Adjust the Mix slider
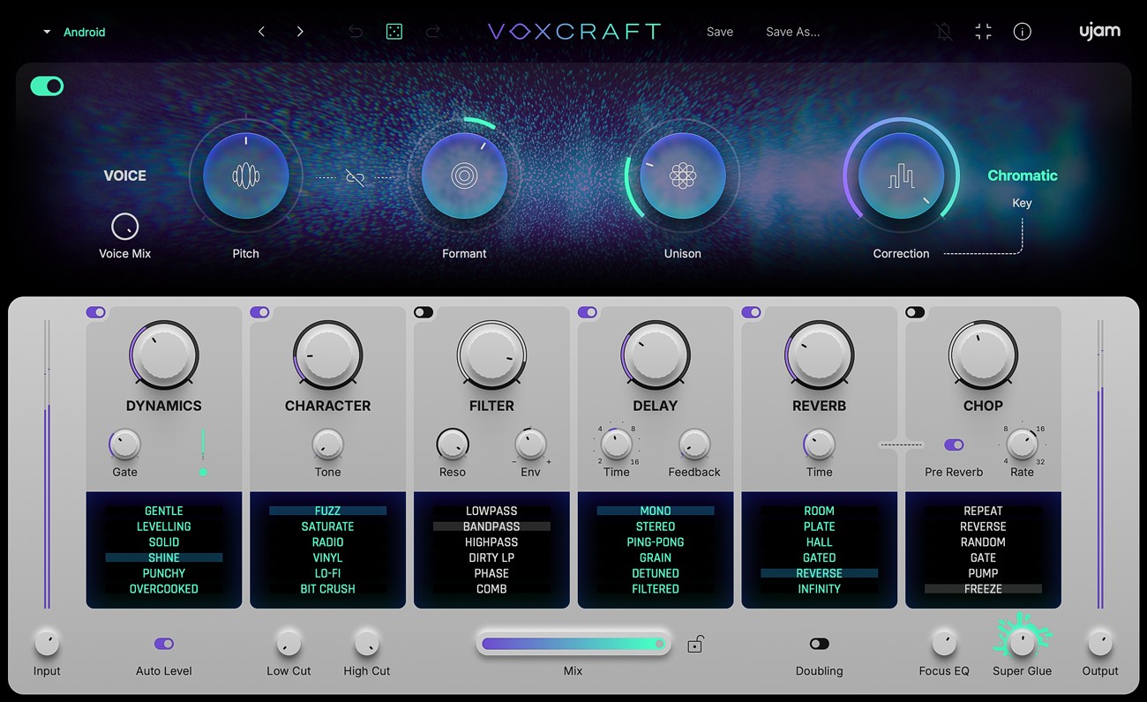Image resolution: width=1147 pixels, height=702 pixels. [573, 644]
